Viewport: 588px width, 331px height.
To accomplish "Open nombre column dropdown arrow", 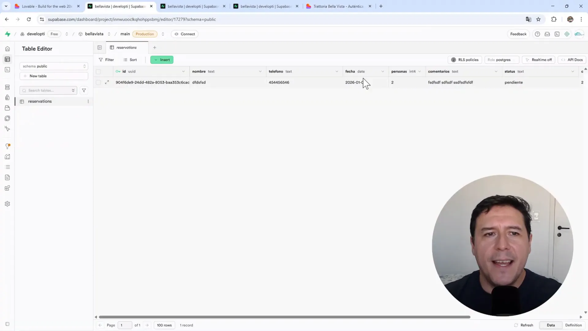I will 260,71.
